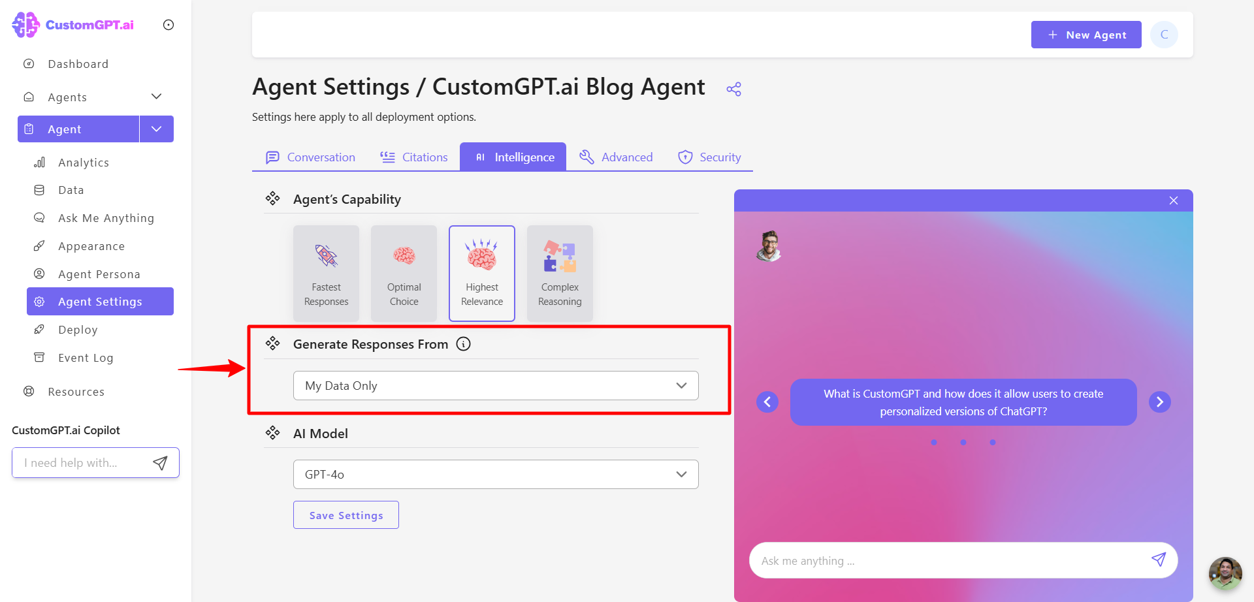Go to previous suggested question

pyautogui.click(x=767, y=402)
